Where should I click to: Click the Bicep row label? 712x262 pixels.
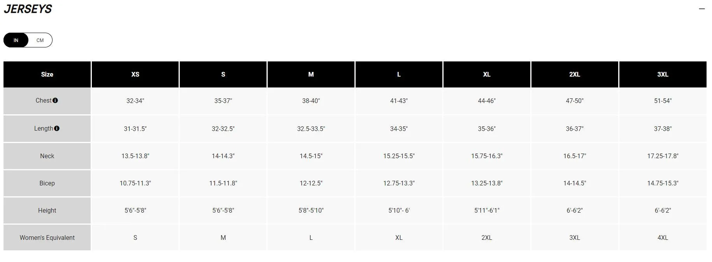point(47,183)
